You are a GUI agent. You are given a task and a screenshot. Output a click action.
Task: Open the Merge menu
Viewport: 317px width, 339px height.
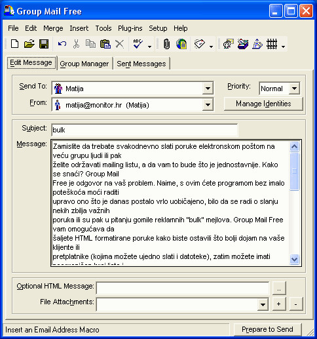53,28
